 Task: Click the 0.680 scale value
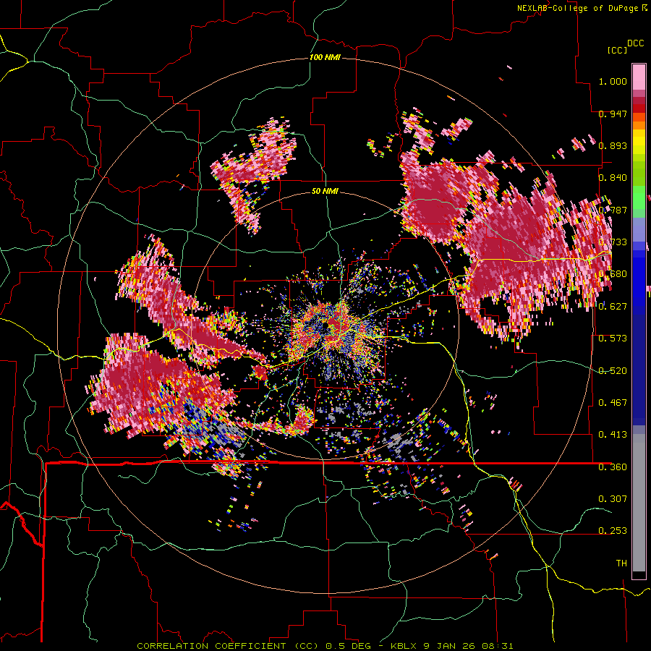[x=613, y=274]
